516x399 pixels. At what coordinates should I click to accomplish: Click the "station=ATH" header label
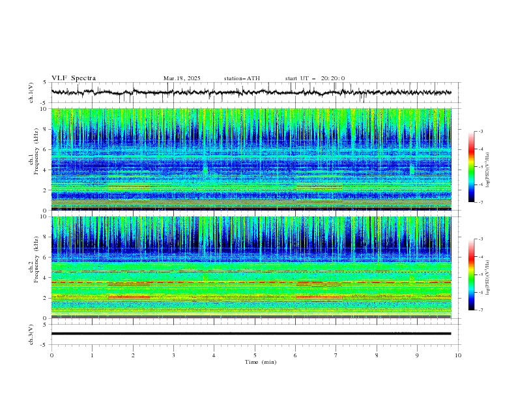pos(242,78)
